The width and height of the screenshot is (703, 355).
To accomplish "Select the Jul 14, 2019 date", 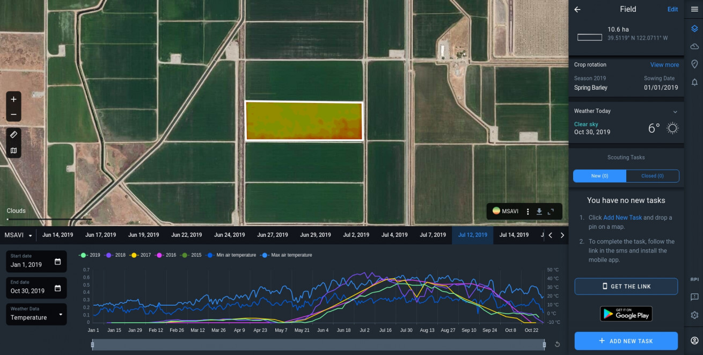I will pyautogui.click(x=514, y=235).
